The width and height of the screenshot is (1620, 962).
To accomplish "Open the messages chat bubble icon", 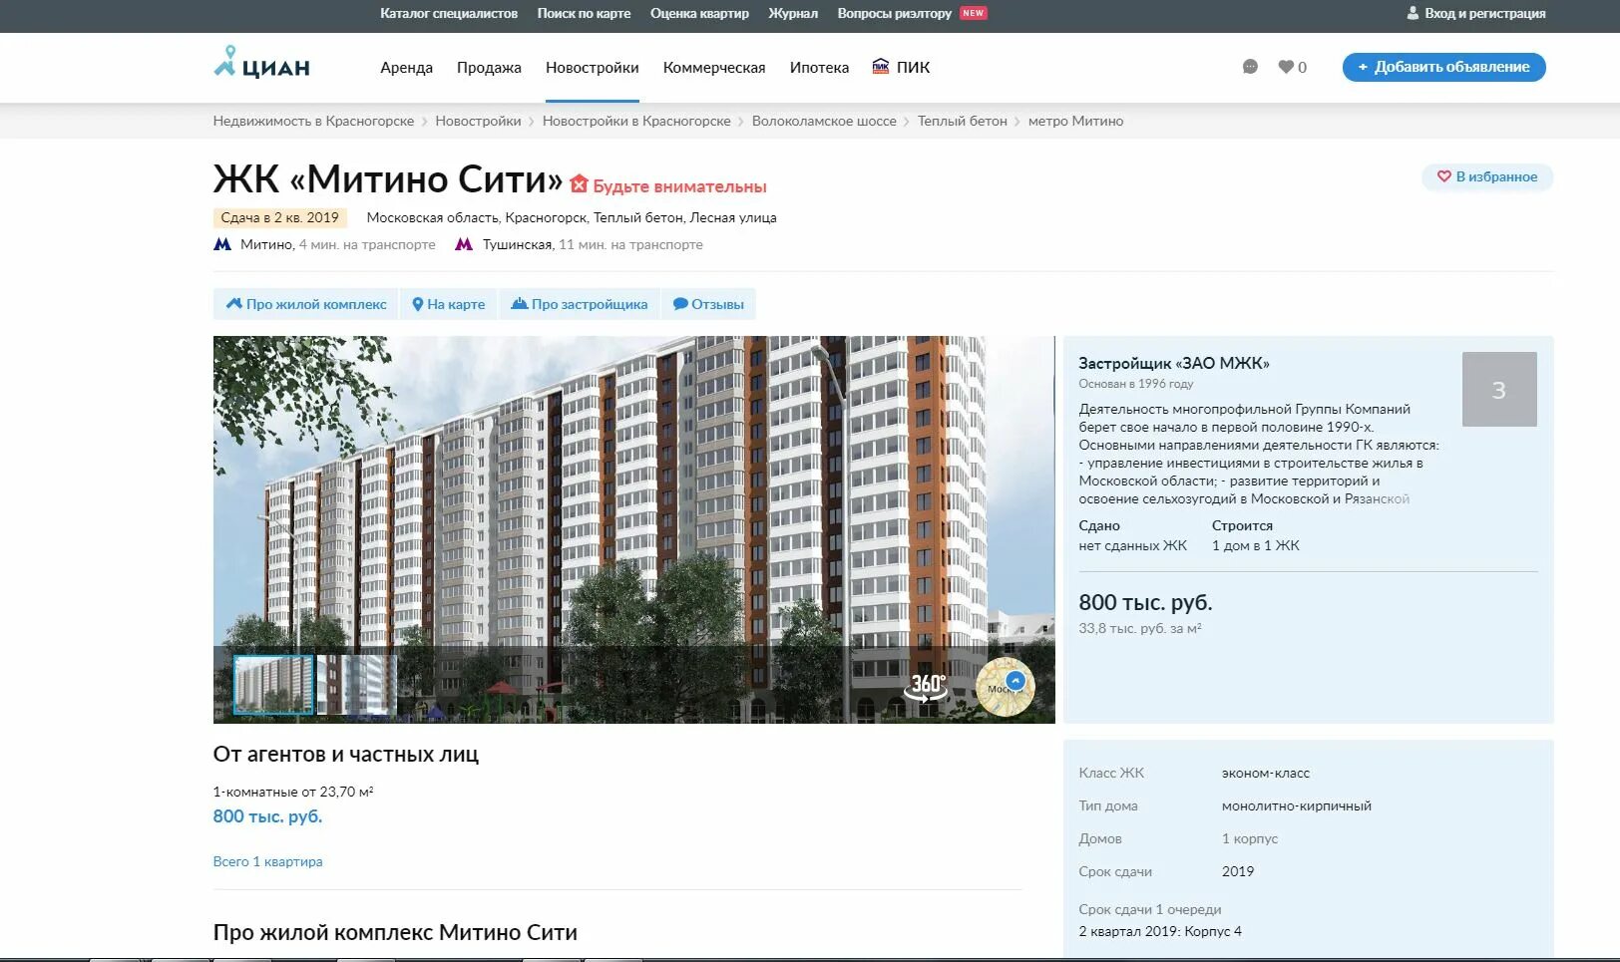I will click(x=1250, y=67).
